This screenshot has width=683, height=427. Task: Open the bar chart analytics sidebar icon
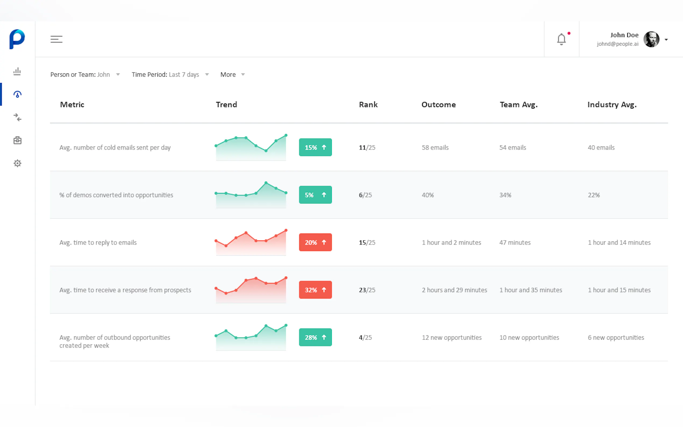pos(17,71)
